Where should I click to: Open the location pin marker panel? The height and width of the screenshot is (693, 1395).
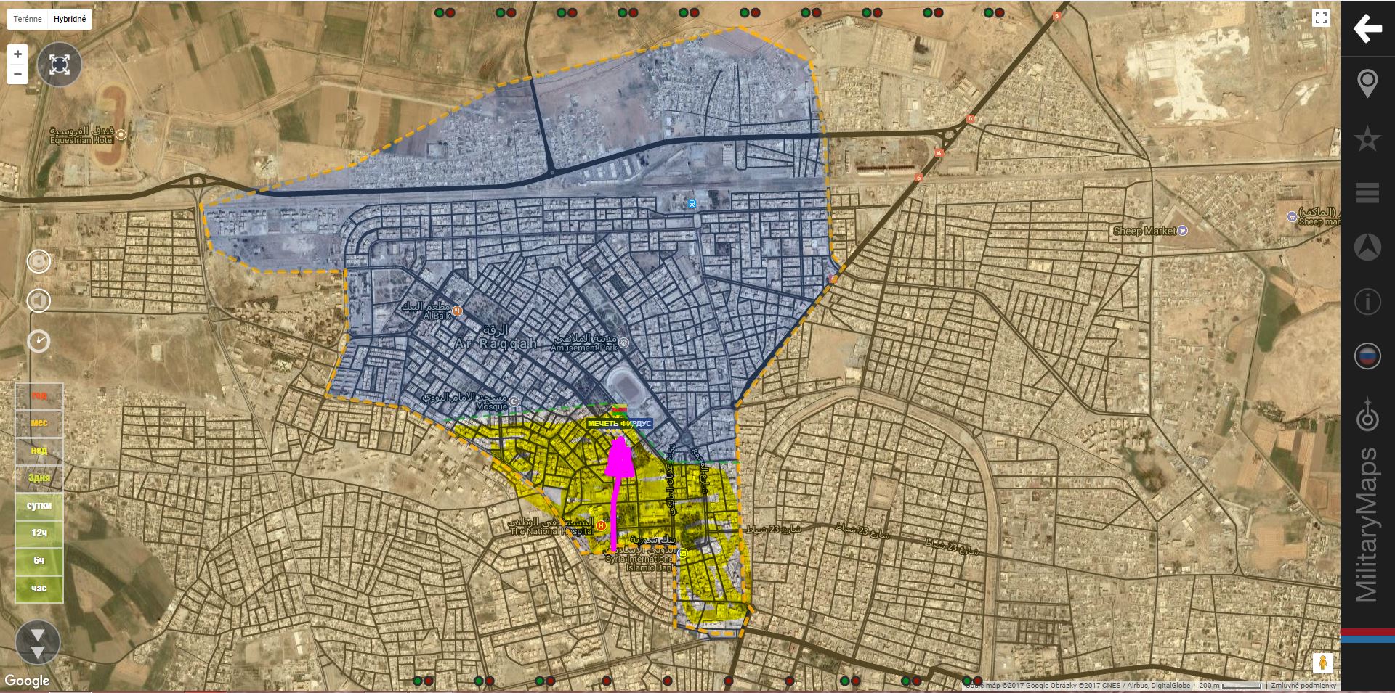[1367, 83]
